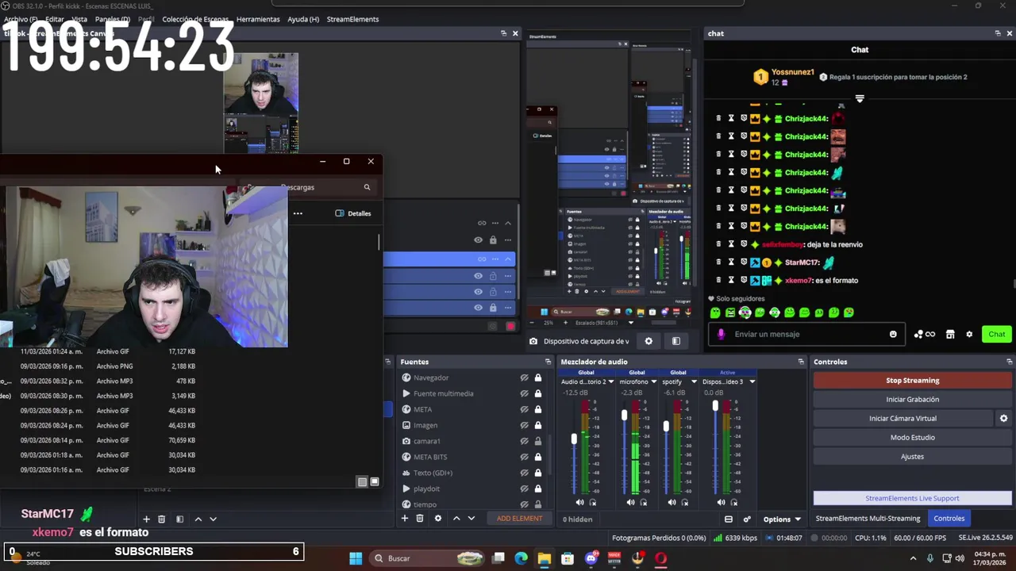Mute the microfono channel speaker icon

click(630, 502)
